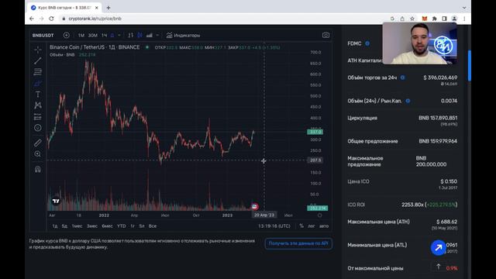Select the text annotation tool
Screen dimensions: 496x279
click(x=38, y=95)
